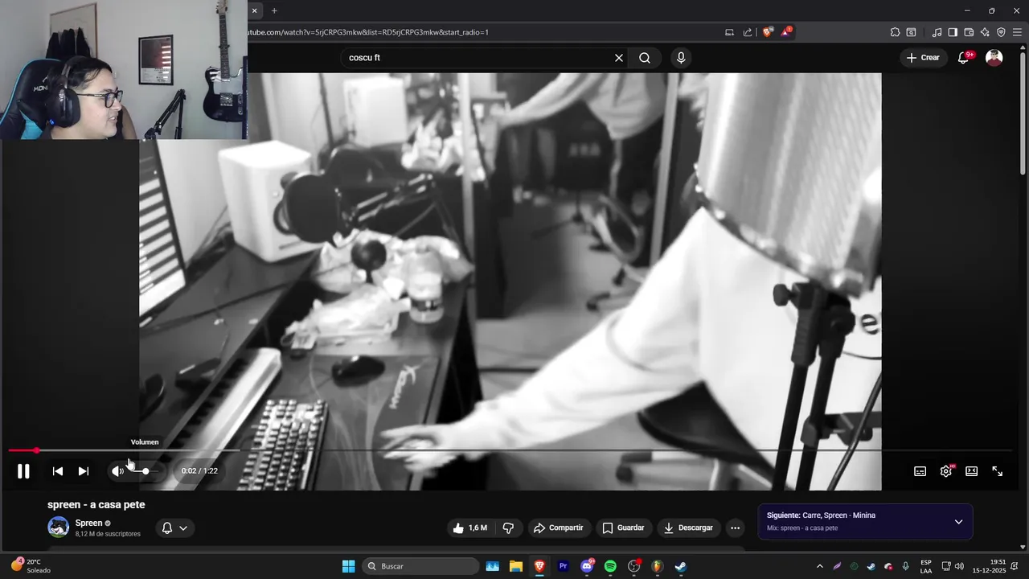This screenshot has width=1029, height=579.
Task: Switch to theater mode view
Action: pyautogui.click(x=971, y=471)
